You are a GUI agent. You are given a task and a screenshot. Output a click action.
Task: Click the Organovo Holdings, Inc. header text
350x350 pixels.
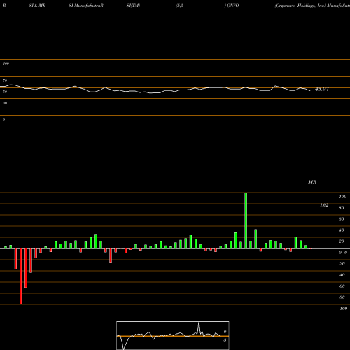coord(300,6)
